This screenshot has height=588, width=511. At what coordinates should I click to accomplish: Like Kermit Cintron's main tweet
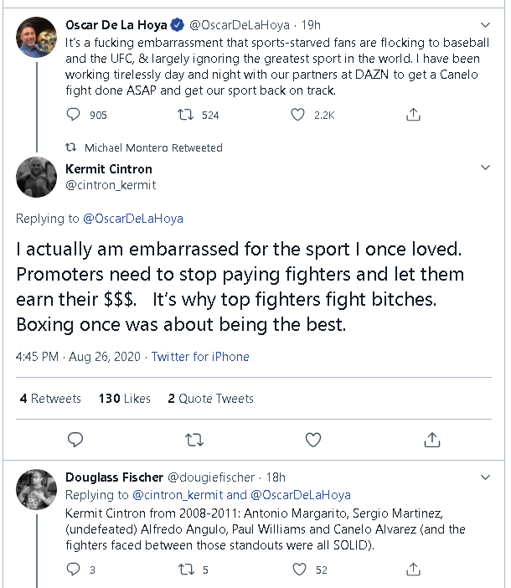coord(312,439)
